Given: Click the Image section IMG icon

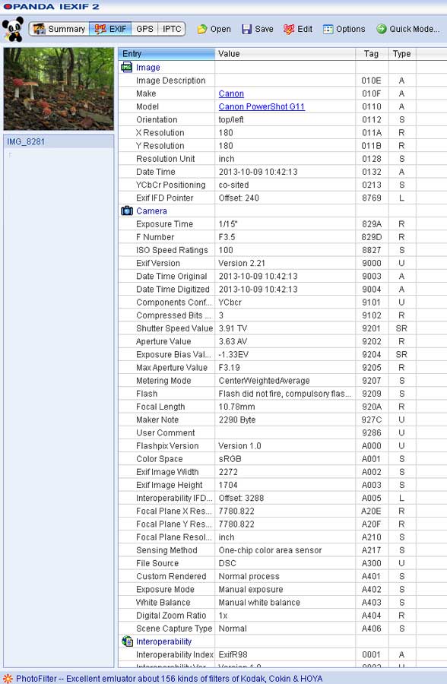Looking at the screenshot, I should click(x=127, y=67).
